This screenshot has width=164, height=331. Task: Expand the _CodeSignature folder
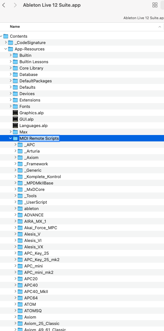pos(6,42)
